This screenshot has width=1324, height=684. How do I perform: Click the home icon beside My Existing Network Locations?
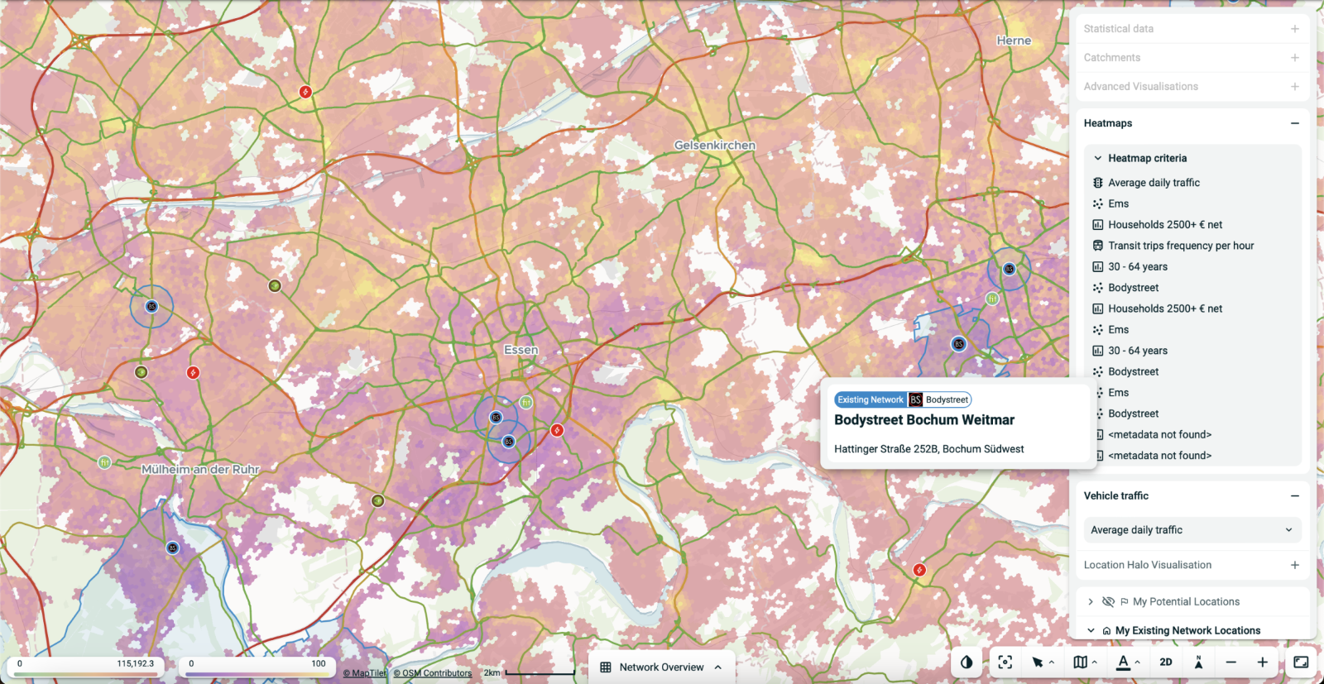click(1106, 631)
